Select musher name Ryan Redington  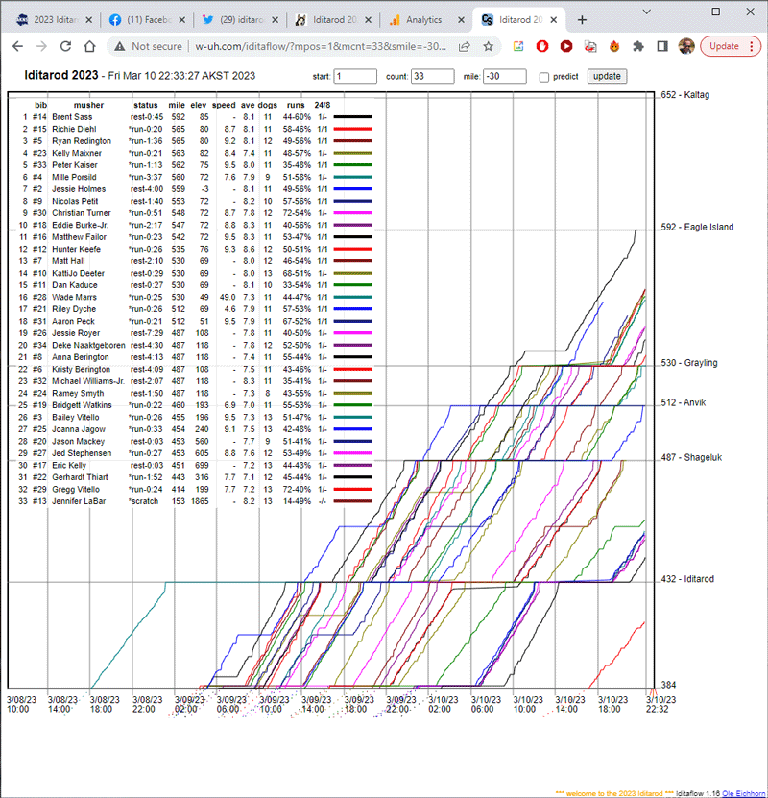82,141
